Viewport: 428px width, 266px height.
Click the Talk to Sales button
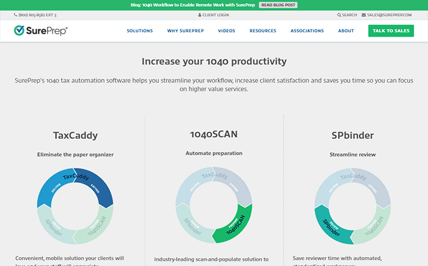click(391, 31)
